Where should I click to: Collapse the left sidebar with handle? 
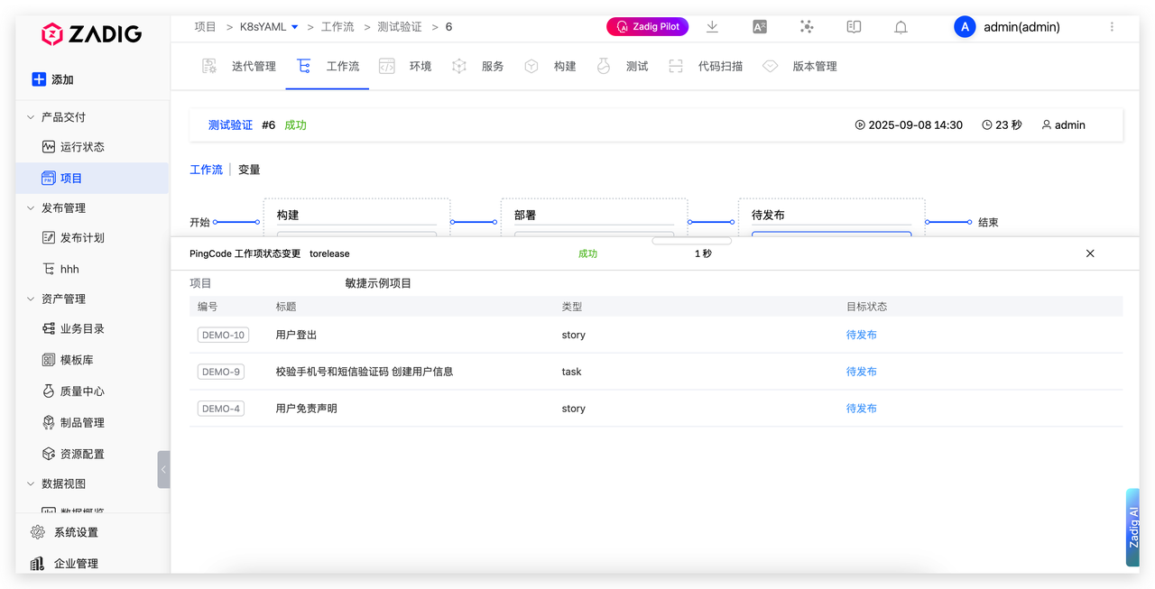pyautogui.click(x=163, y=469)
